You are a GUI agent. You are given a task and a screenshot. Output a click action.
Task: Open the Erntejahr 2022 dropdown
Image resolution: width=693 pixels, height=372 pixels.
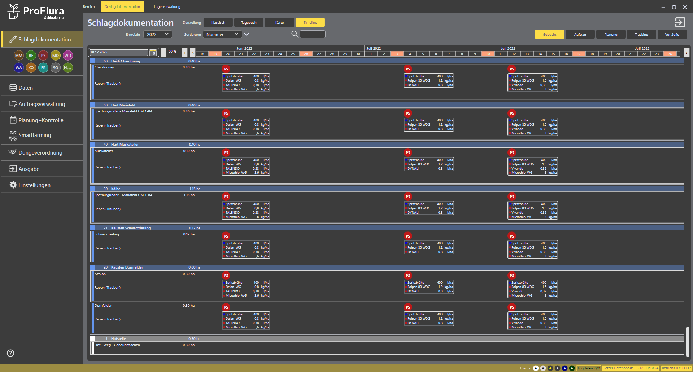tap(158, 35)
